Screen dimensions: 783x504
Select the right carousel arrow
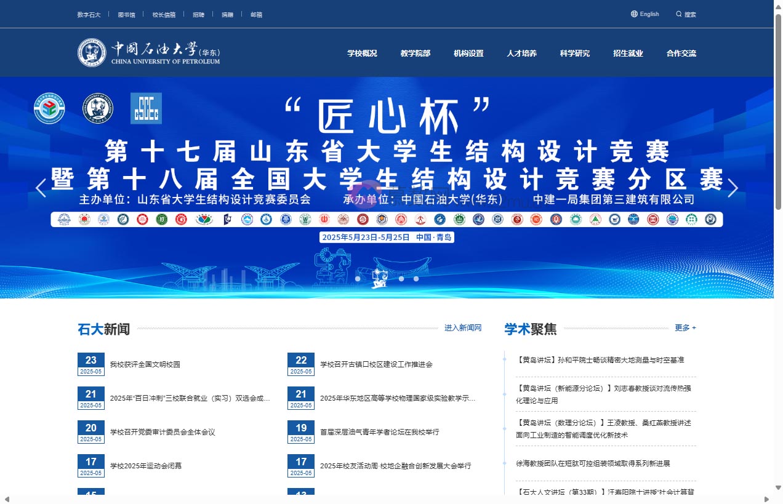coord(733,188)
